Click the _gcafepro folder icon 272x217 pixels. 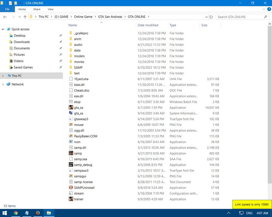71,33
